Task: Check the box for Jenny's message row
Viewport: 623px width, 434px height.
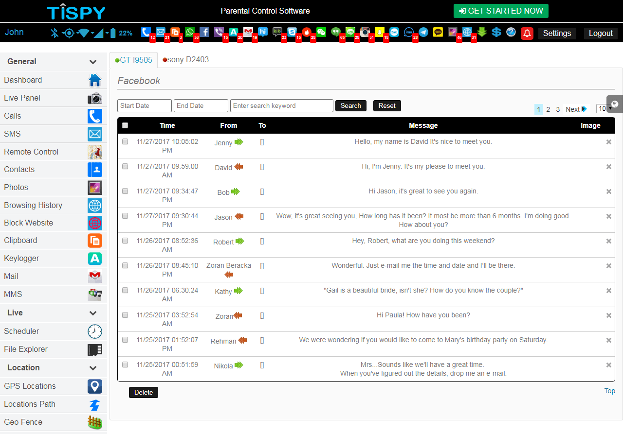Action: (x=125, y=141)
